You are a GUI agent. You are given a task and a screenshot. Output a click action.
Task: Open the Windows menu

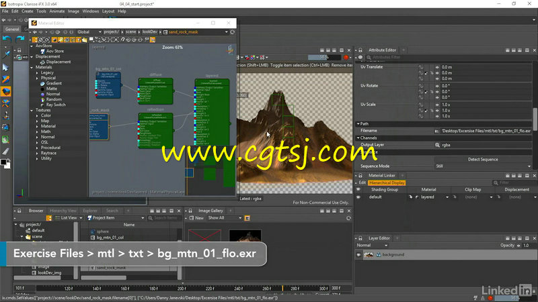91,11
